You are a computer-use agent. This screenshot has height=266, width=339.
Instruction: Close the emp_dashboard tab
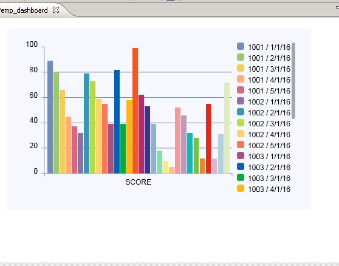pyautogui.click(x=56, y=10)
